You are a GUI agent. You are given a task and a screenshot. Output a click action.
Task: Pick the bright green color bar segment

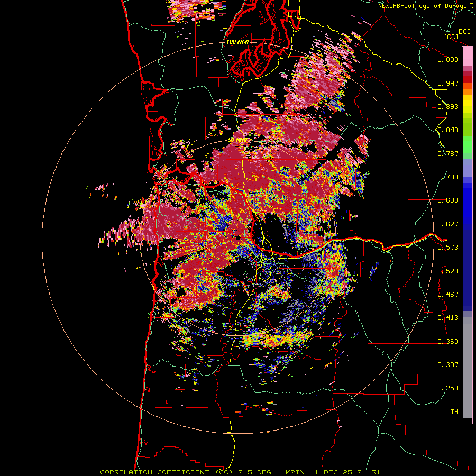coord(467,144)
